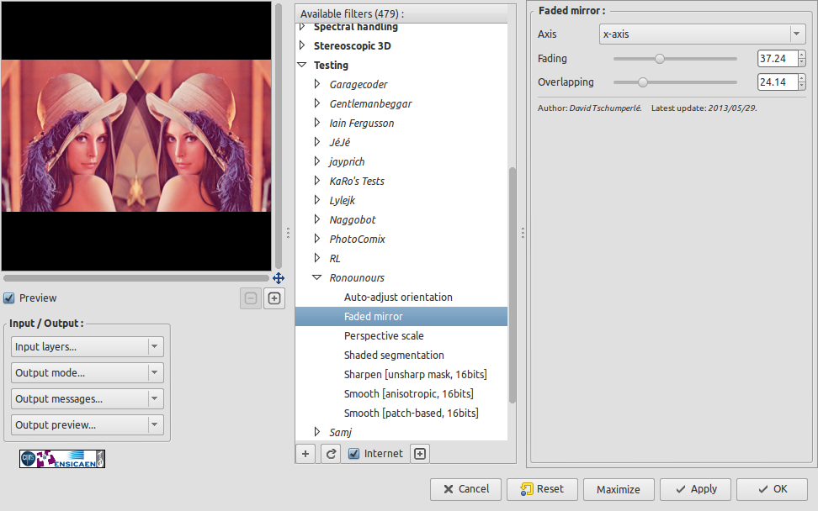Screen dimensions: 818x511
Task: Click the Overlapping value field 24.14
Action: point(778,82)
